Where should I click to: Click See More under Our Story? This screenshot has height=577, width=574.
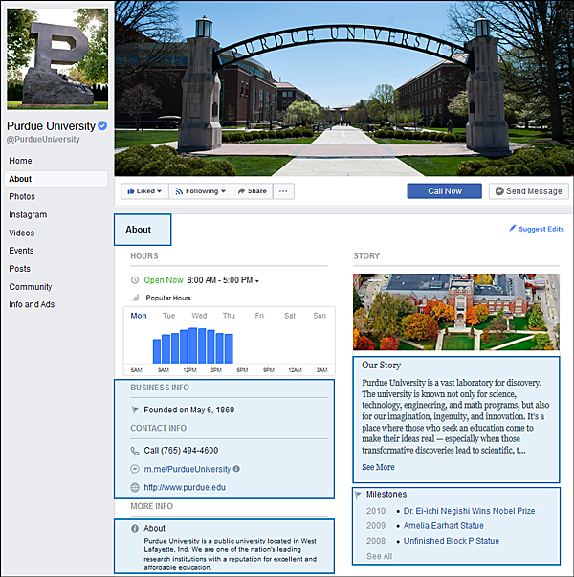click(378, 467)
